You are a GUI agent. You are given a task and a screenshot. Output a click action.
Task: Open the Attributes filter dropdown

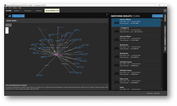click(x=39, y=11)
